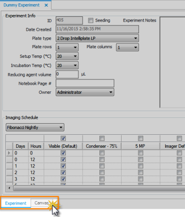Toggle Visible checkbox for Day 0 Hour 12
This screenshot has width=185, height=217.
tap(63, 159)
